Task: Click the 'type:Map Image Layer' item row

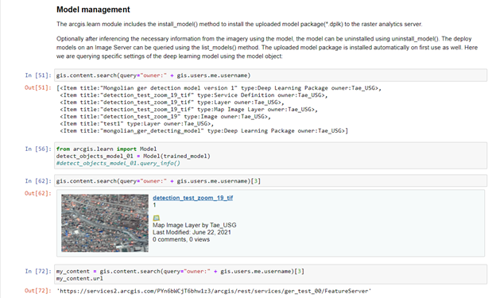Action: click(188, 109)
